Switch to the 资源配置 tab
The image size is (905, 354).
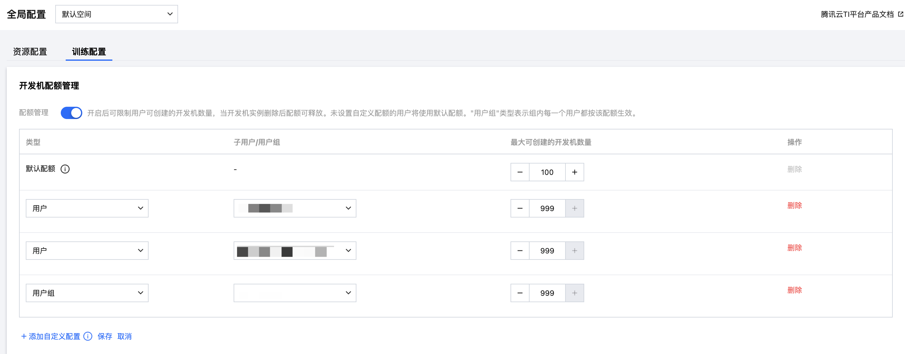30,52
